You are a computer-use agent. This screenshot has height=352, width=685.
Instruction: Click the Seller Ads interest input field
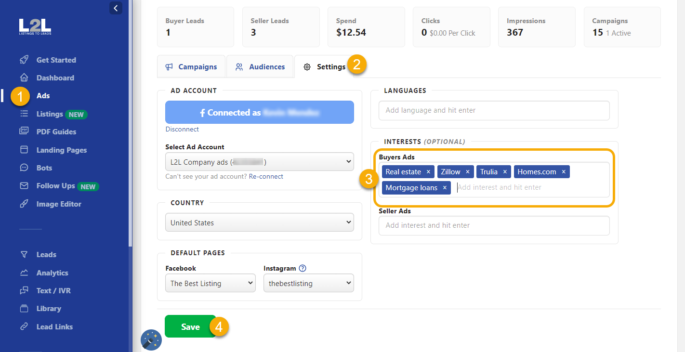tap(494, 225)
